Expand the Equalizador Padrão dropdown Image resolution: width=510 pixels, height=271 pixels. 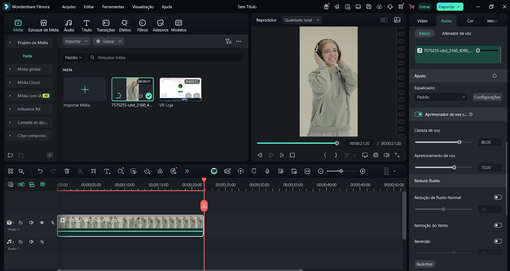click(x=441, y=97)
